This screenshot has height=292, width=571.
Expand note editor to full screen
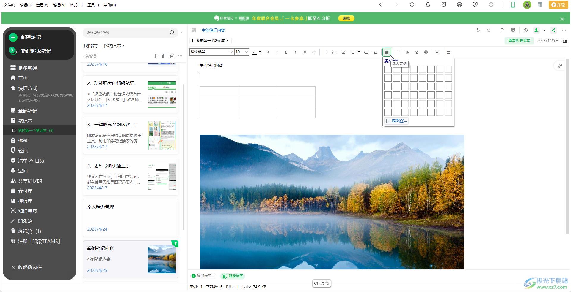pyautogui.click(x=194, y=30)
